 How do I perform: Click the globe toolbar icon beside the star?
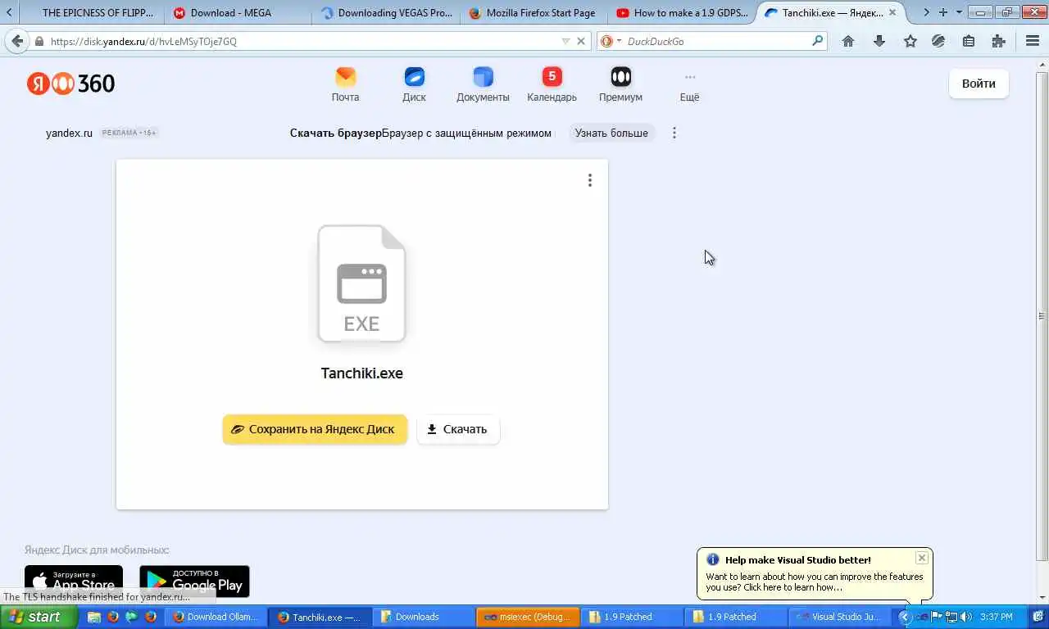(938, 41)
